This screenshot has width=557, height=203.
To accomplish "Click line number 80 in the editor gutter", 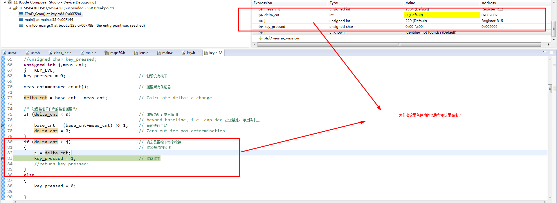I will pyautogui.click(x=10, y=142).
